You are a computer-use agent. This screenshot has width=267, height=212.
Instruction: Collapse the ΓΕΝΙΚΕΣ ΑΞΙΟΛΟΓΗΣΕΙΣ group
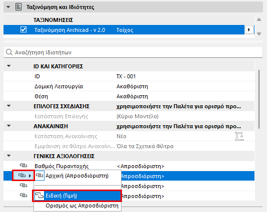[x=8, y=156]
